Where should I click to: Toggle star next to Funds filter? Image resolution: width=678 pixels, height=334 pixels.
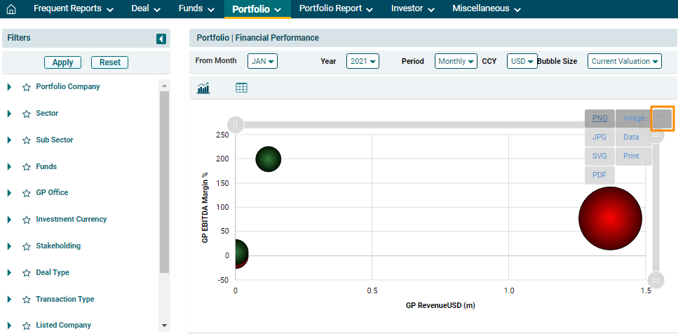pyautogui.click(x=27, y=167)
